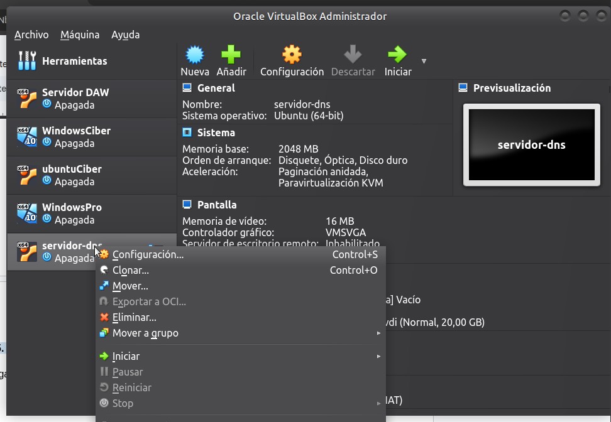
Task: Open Configuración from the toolbar gear icon
Action: (292, 55)
